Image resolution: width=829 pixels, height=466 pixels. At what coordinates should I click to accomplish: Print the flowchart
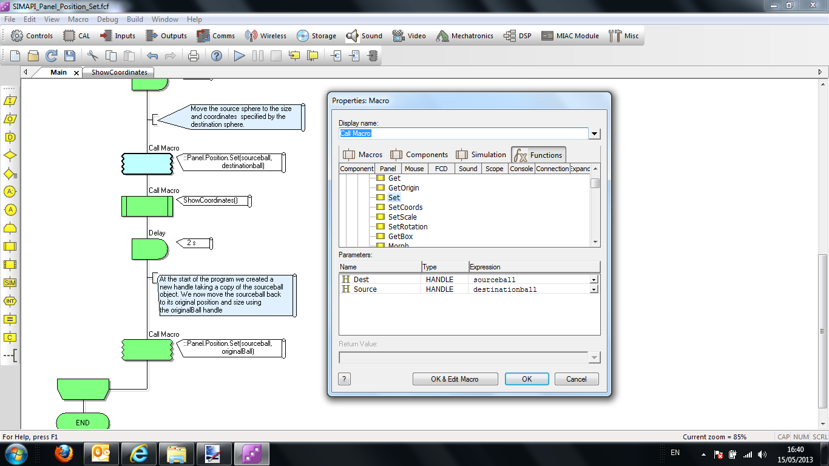194,56
